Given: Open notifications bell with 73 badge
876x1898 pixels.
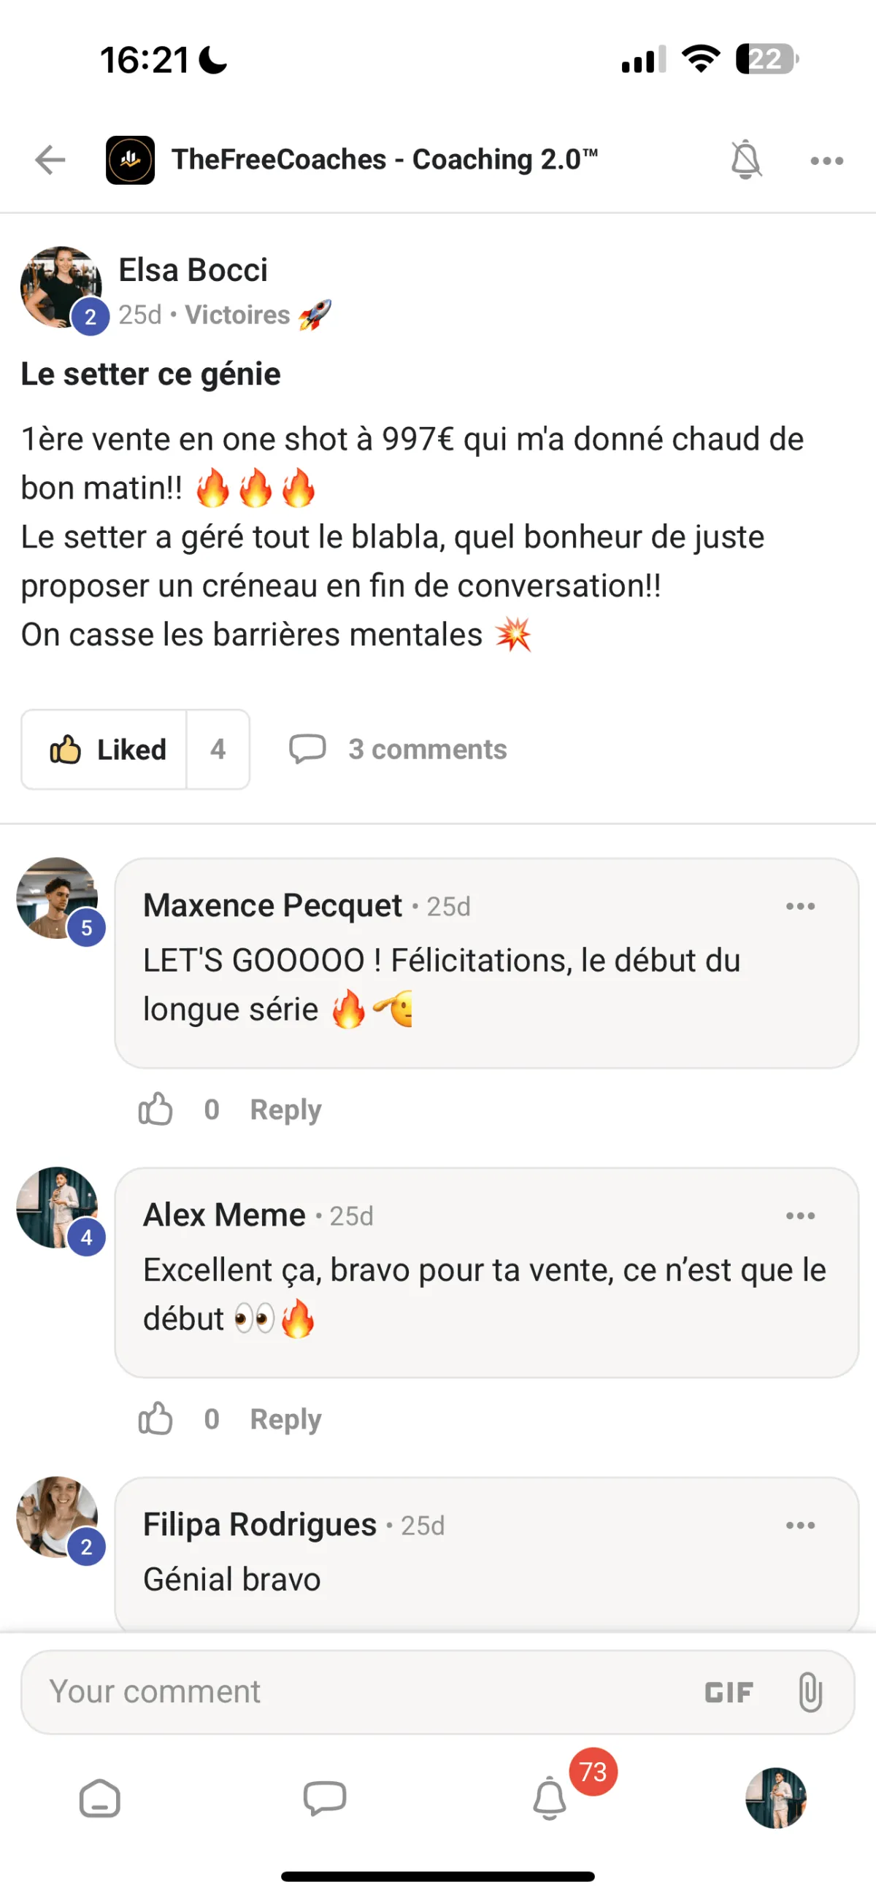Looking at the screenshot, I should point(550,1799).
